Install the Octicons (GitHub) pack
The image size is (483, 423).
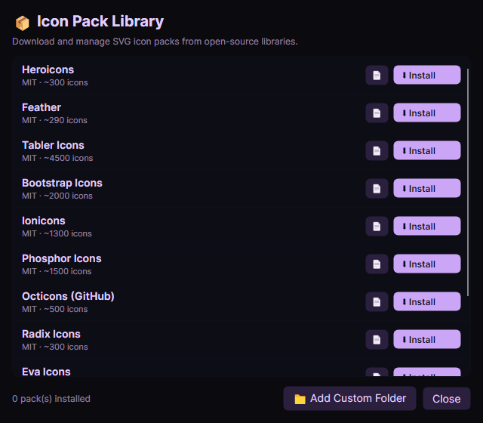click(427, 301)
